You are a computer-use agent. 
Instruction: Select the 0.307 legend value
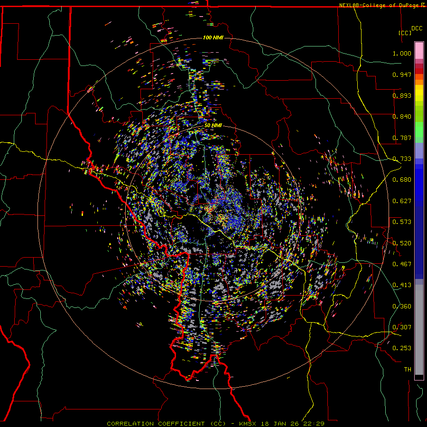coord(402,327)
